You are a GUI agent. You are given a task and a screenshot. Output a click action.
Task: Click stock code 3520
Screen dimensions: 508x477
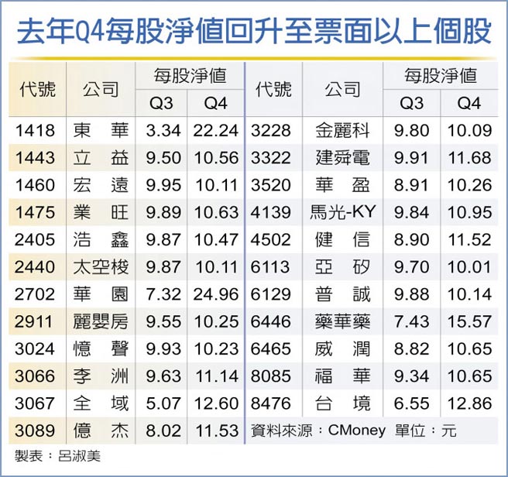271,185
